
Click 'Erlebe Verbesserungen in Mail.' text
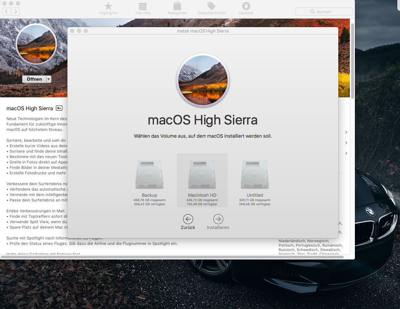point(36,211)
